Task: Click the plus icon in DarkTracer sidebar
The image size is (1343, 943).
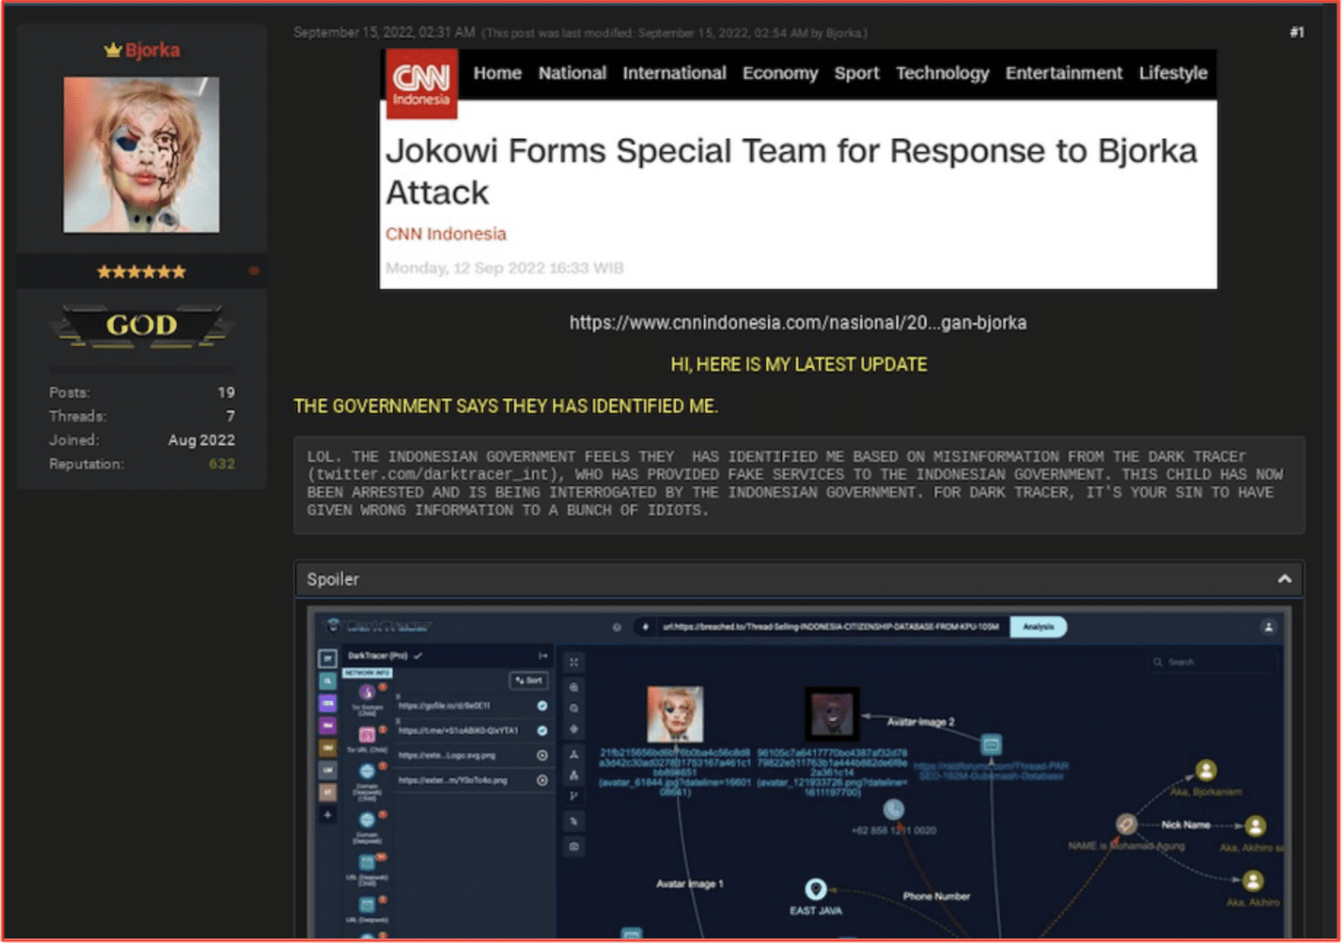Action: pos(328,815)
